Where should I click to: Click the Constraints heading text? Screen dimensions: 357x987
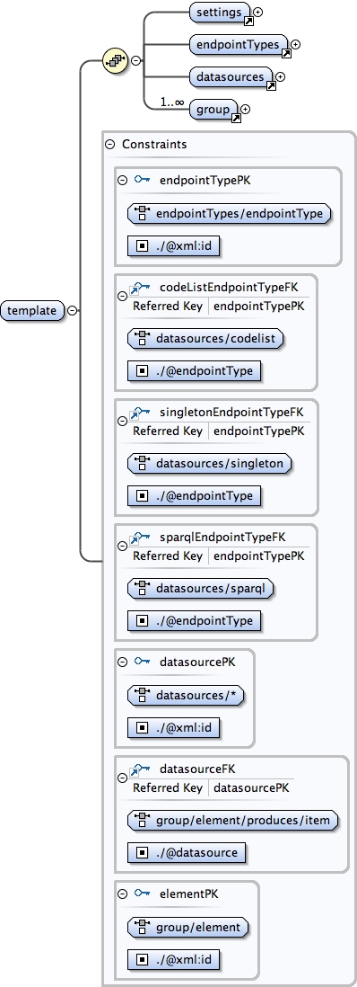point(154,144)
